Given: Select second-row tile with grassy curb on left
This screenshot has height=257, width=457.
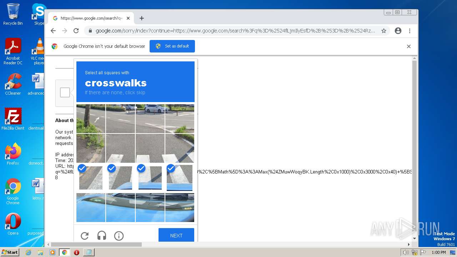Looking at the screenshot, I should tap(91, 148).
